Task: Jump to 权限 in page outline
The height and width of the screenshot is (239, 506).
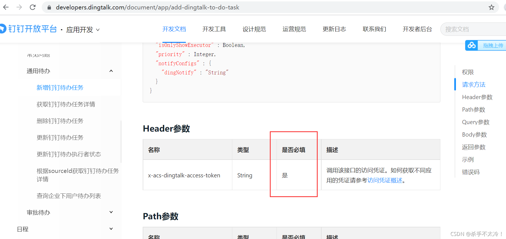Action: click(468, 72)
